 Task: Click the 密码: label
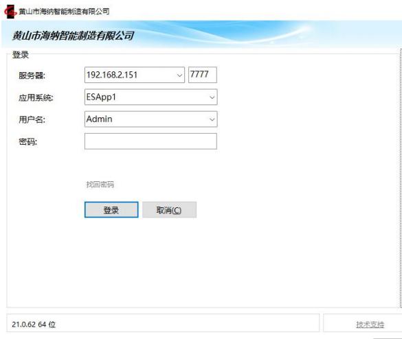[27, 141]
